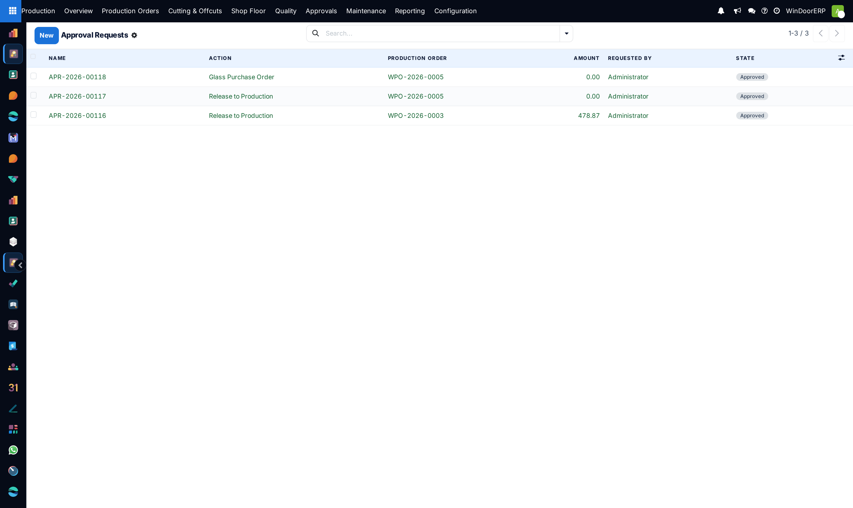Screen dimensions: 853x508
Task: Open the box inventory app in sidebar
Action: (13, 325)
